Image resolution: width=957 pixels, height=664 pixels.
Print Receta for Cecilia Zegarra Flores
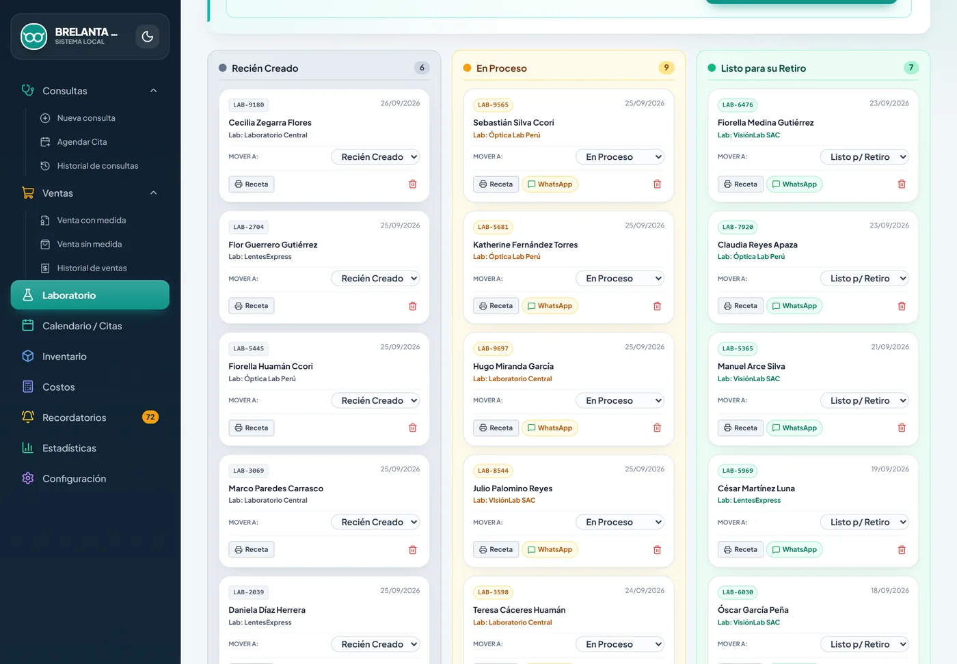tap(252, 184)
